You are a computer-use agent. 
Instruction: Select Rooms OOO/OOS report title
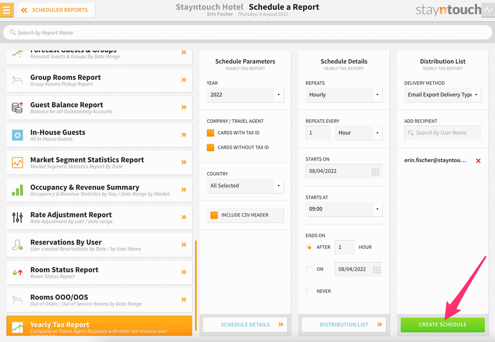(59, 297)
